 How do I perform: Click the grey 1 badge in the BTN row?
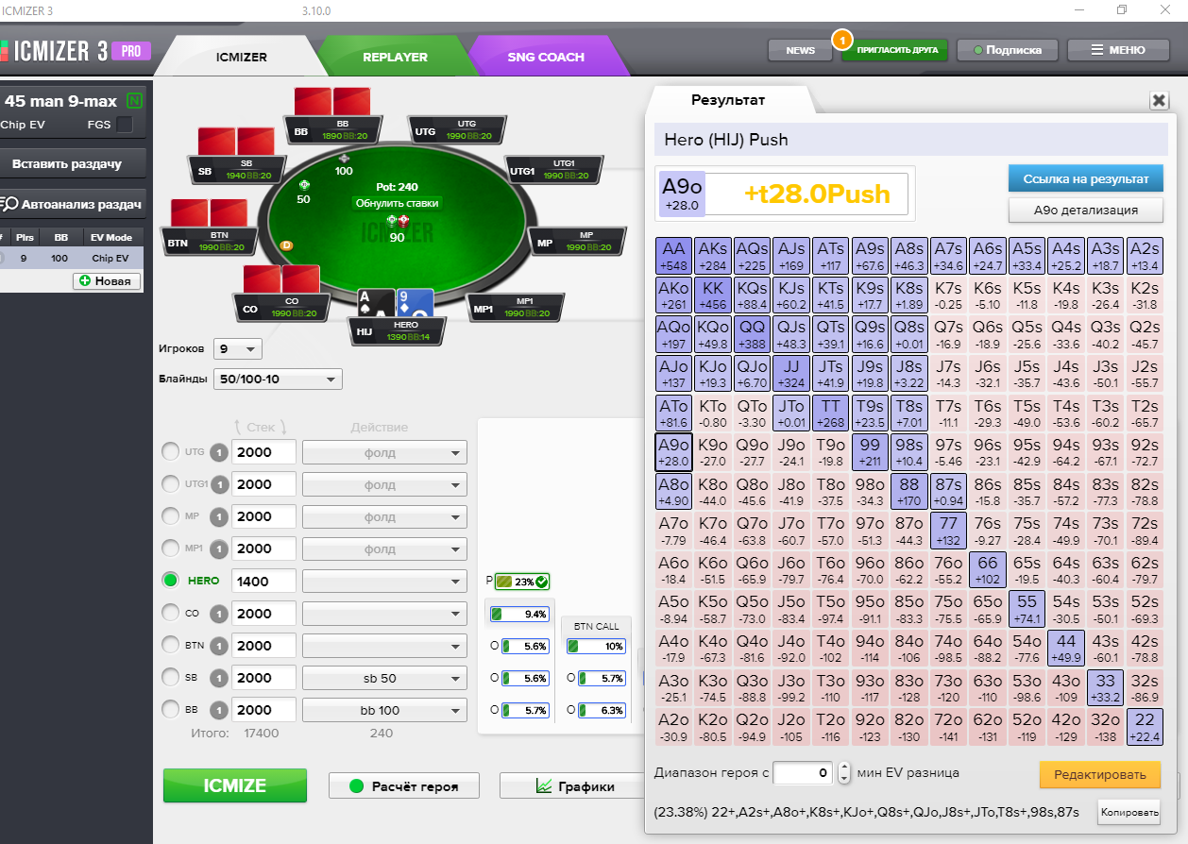click(x=219, y=646)
